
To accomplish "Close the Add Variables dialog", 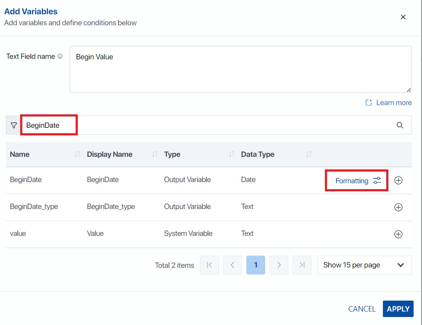I will (x=403, y=17).
